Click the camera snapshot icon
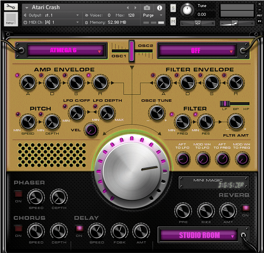 pos(147,8)
